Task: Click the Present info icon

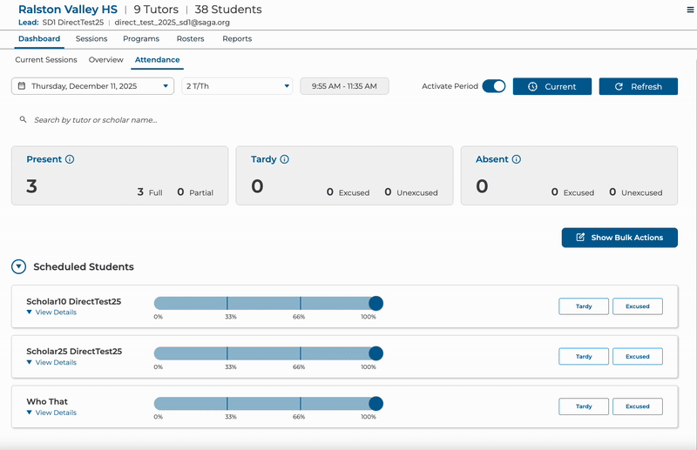Action: click(x=70, y=159)
